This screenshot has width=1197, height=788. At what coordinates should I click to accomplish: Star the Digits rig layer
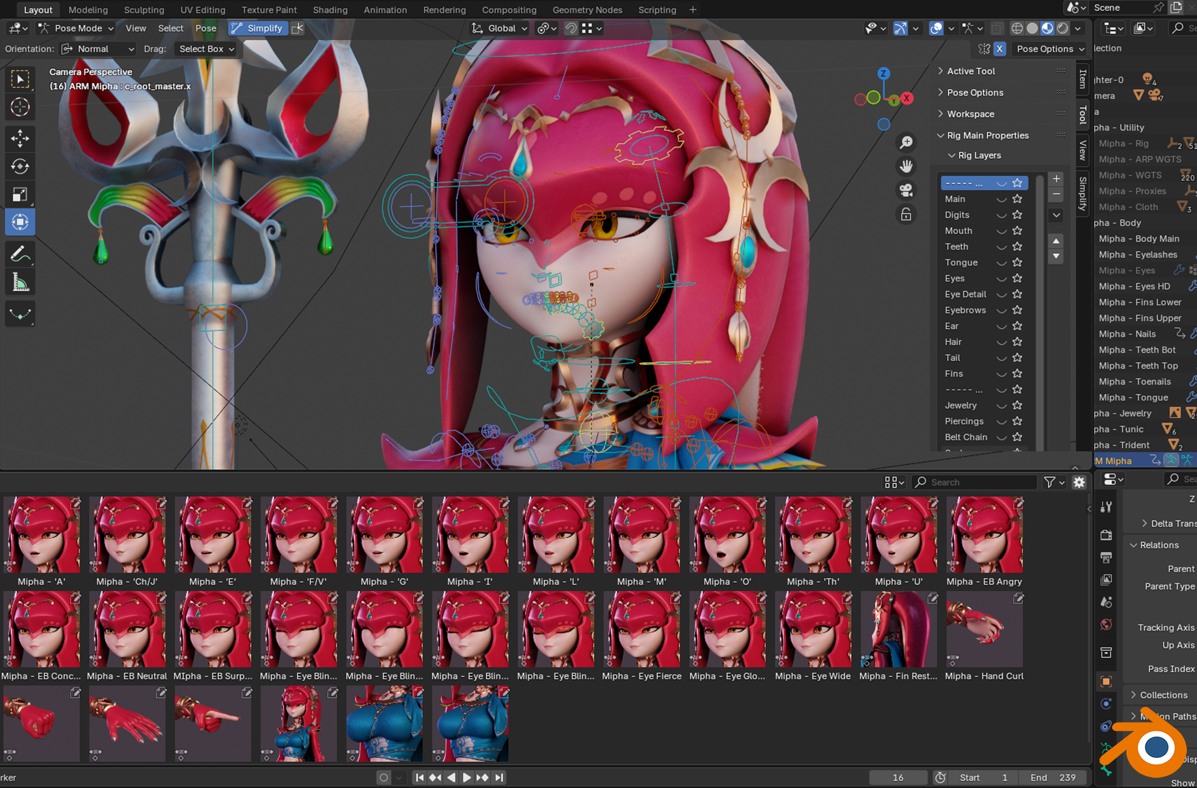pyautogui.click(x=1017, y=214)
